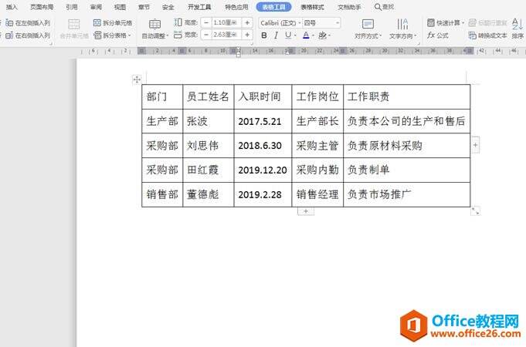The height and width of the screenshot is (347, 526).
Task: Insert column to the right (在右侧插入列)
Action: pos(28,35)
